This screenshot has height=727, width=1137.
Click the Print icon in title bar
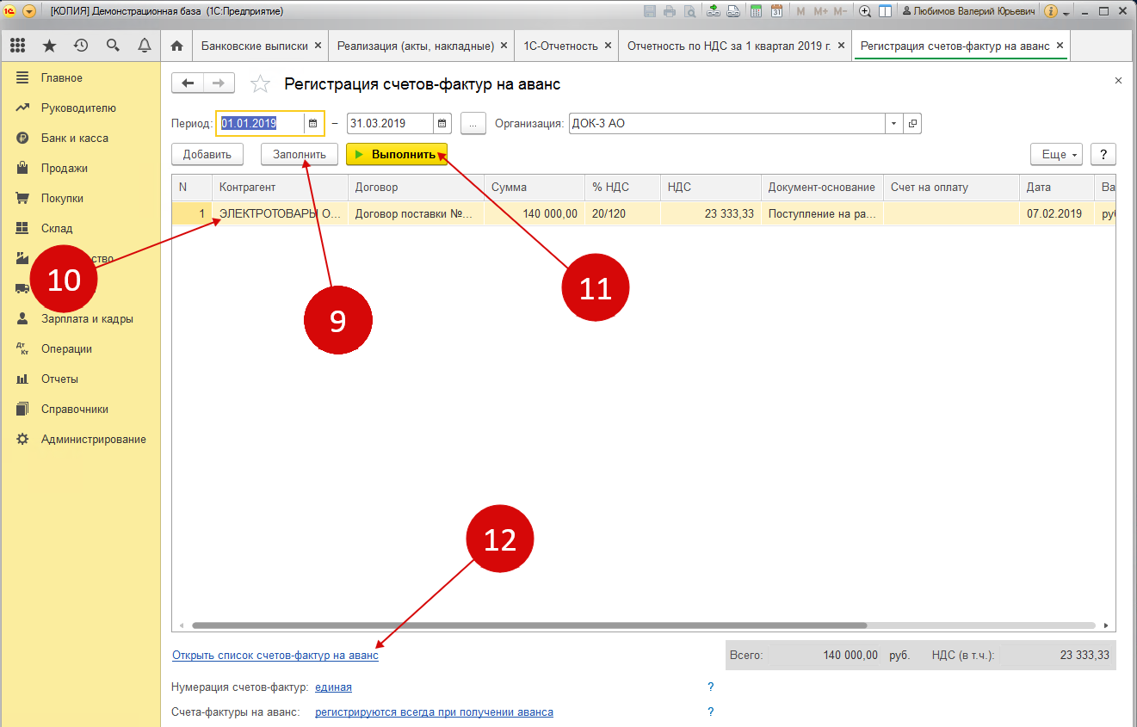[669, 11]
